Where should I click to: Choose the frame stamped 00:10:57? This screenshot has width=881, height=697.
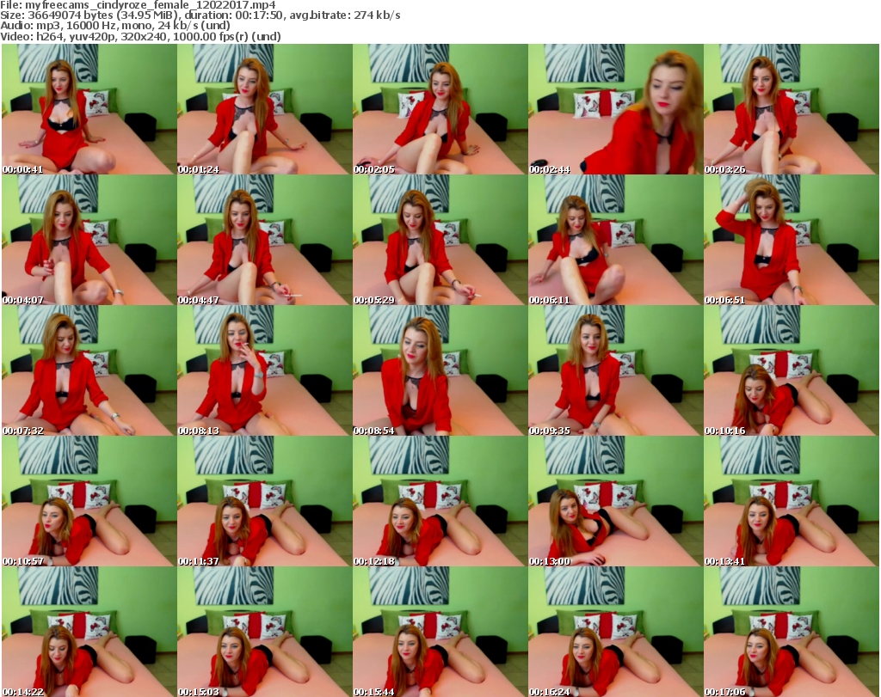[x=89, y=502]
